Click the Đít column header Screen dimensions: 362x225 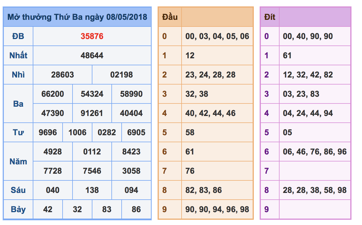(x=270, y=17)
